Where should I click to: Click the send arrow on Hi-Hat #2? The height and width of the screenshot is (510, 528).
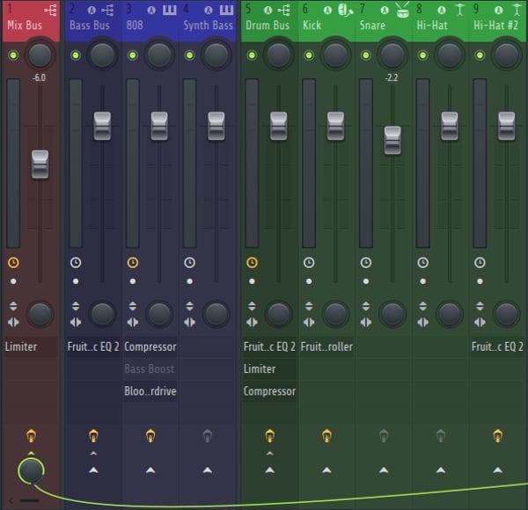click(498, 470)
